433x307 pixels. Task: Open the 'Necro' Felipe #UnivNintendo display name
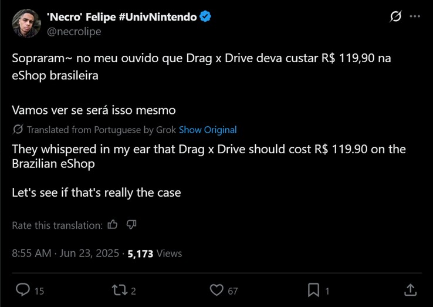pos(121,17)
